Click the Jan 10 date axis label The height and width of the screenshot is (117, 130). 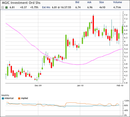click(80, 85)
